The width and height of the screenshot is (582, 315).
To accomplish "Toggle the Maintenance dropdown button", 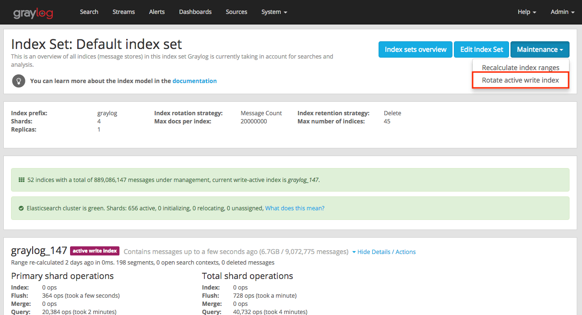I will [x=540, y=49].
